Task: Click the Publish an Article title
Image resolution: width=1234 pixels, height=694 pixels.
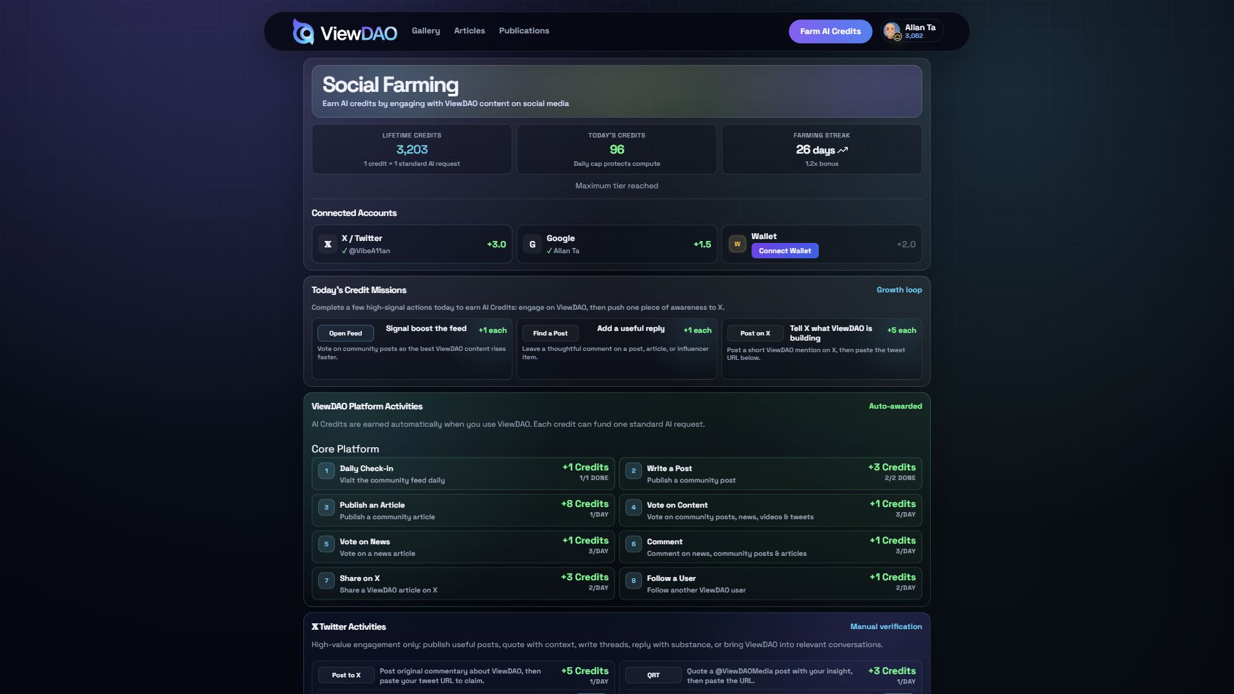Action: click(372, 505)
